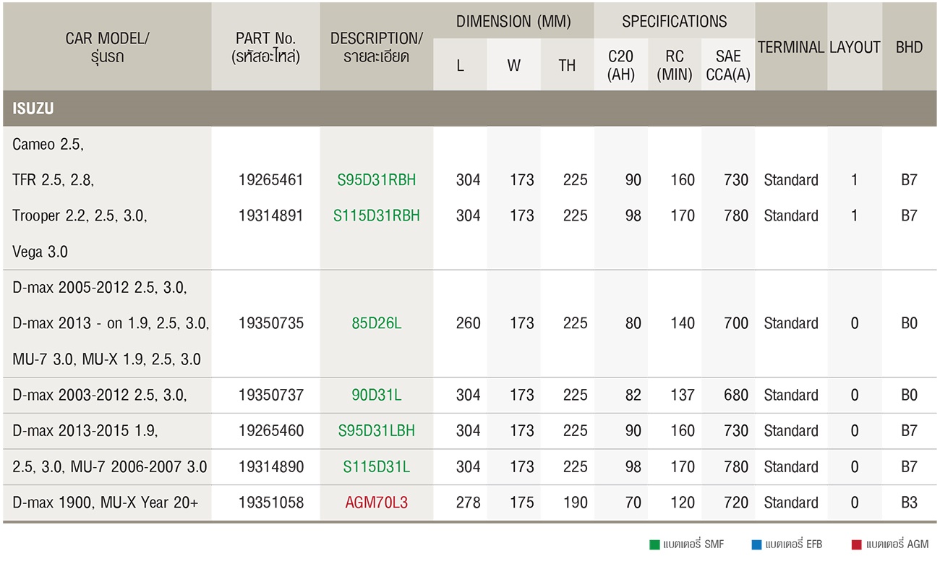The height and width of the screenshot is (564, 940).
Task: Click the 175 width value for AGM70L3
Action: 522,503
